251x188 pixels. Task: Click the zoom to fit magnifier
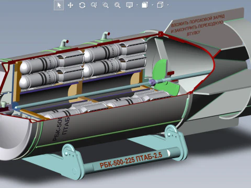(117, 5)
